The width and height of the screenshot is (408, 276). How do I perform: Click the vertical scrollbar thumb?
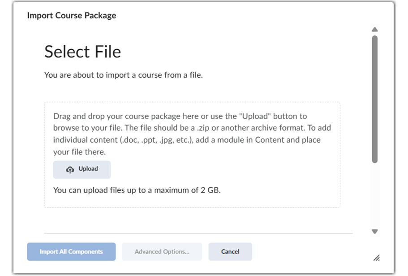(x=375, y=99)
